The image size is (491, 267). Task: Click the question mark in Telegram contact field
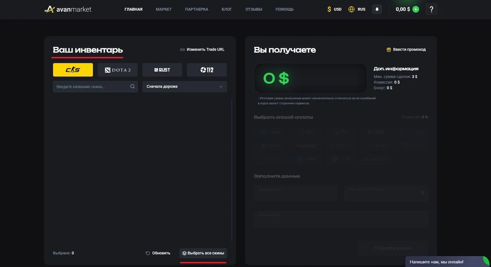coord(422,193)
